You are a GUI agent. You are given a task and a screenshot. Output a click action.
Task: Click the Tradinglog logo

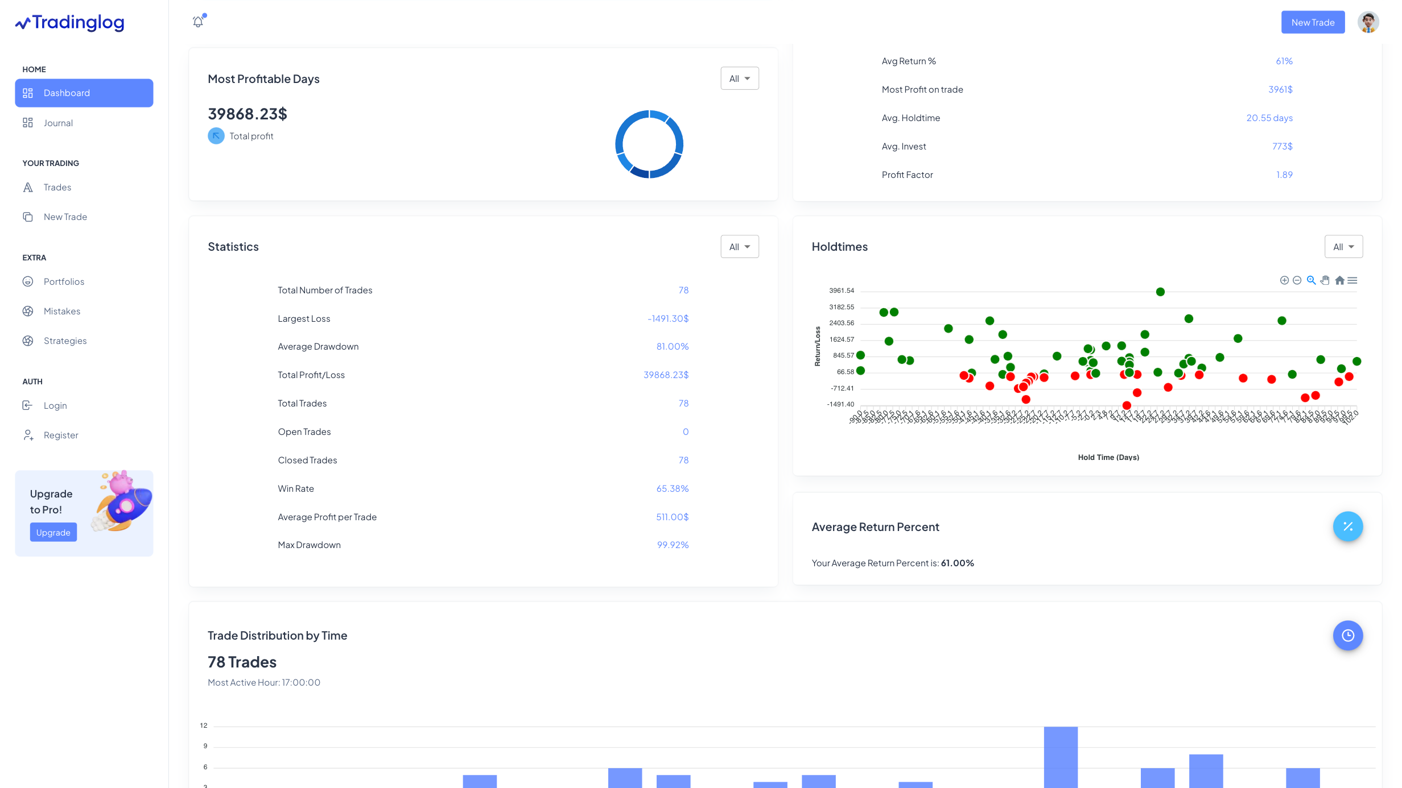pyautogui.click(x=69, y=22)
